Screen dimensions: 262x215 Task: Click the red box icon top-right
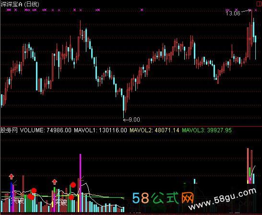[x=259, y=4]
